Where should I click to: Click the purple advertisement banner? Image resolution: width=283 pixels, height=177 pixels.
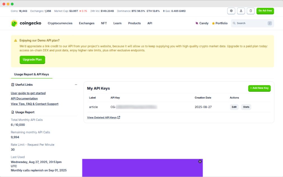(142, 168)
